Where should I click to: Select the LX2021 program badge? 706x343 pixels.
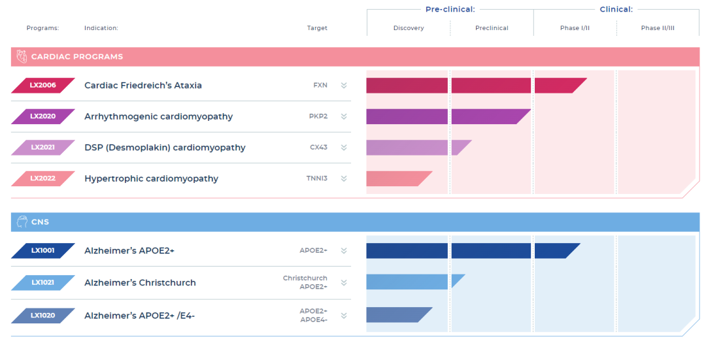click(43, 148)
